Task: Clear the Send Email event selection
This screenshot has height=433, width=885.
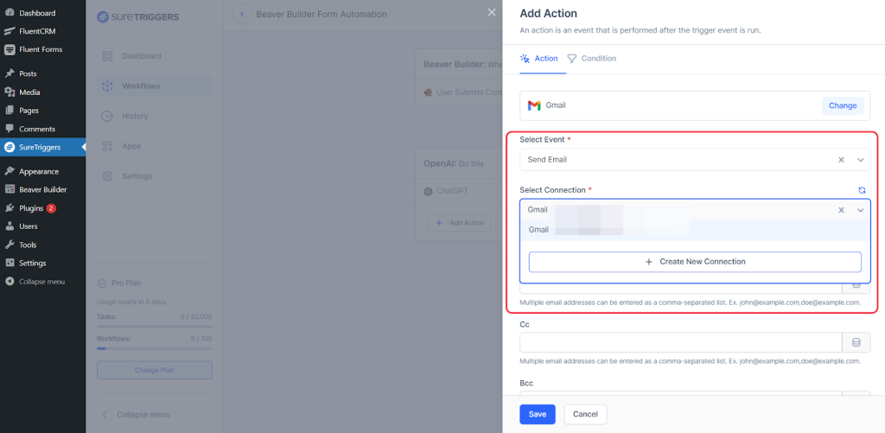Action: coord(841,160)
